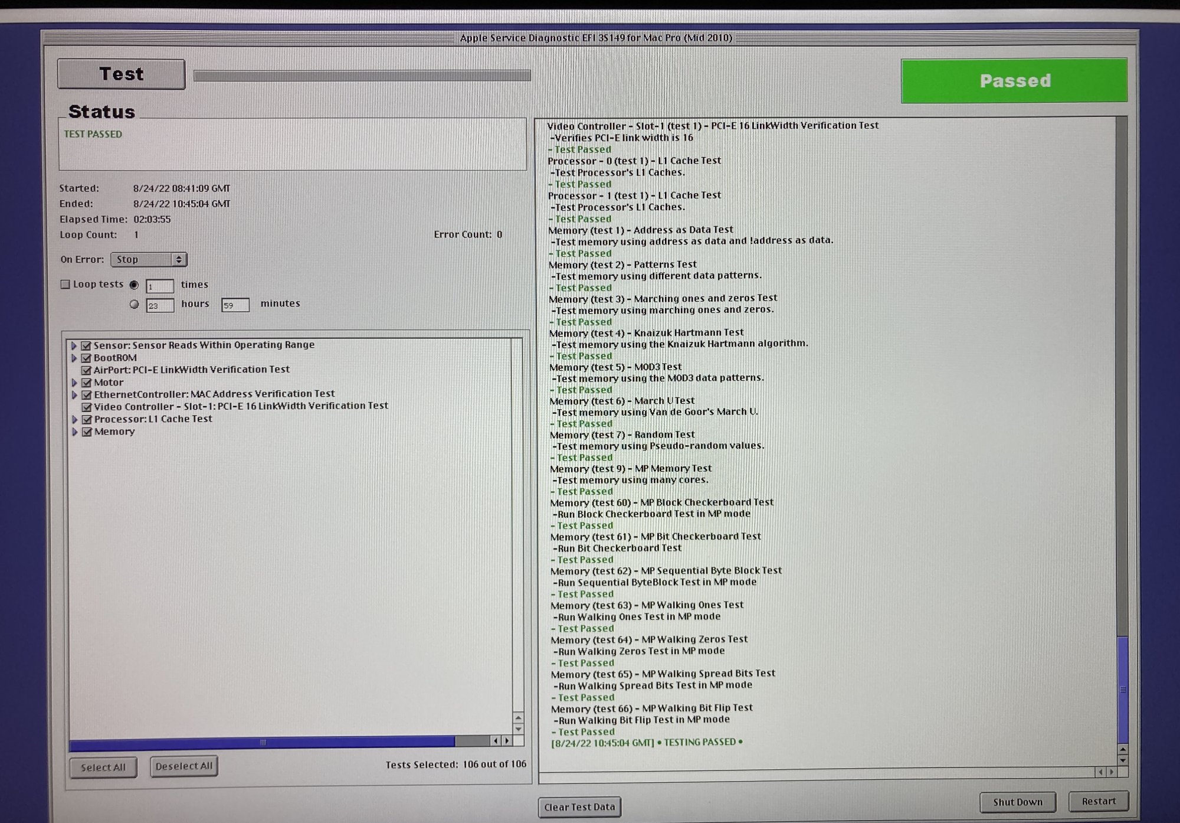This screenshot has height=823, width=1180.
Task: Uncheck the Memory test checkbox
Action: click(x=87, y=432)
